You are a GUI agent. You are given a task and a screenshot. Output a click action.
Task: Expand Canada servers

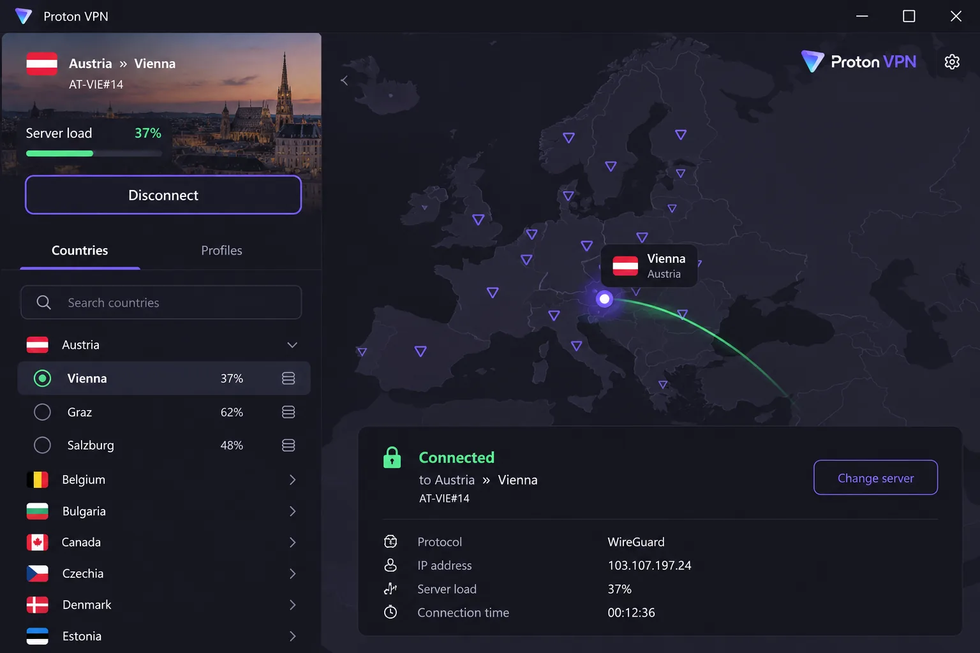(292, 542)
